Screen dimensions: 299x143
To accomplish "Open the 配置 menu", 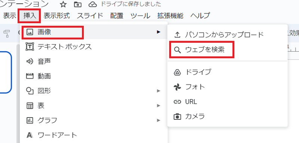I will [x=117, y=16].
